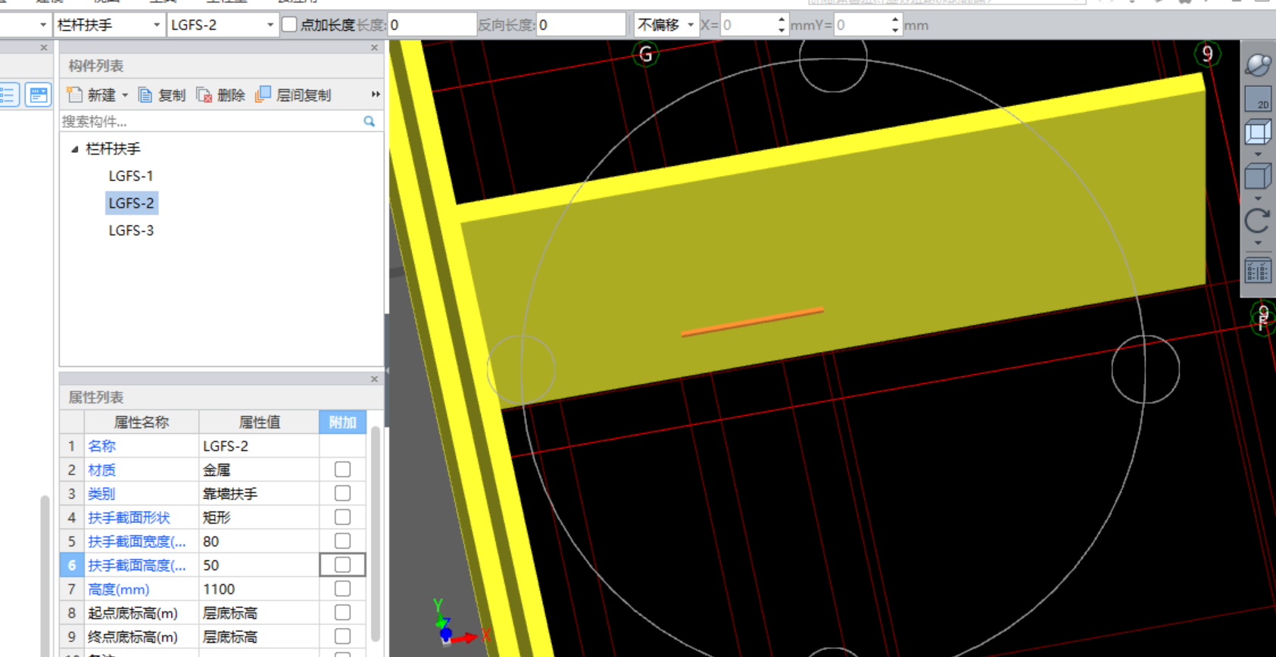The height and width of the screenshot is (657, 1276).
Task: Tick 附加 checkbox for 高度(mm) row
Action: pyautogui.click(x=342, y=589)
